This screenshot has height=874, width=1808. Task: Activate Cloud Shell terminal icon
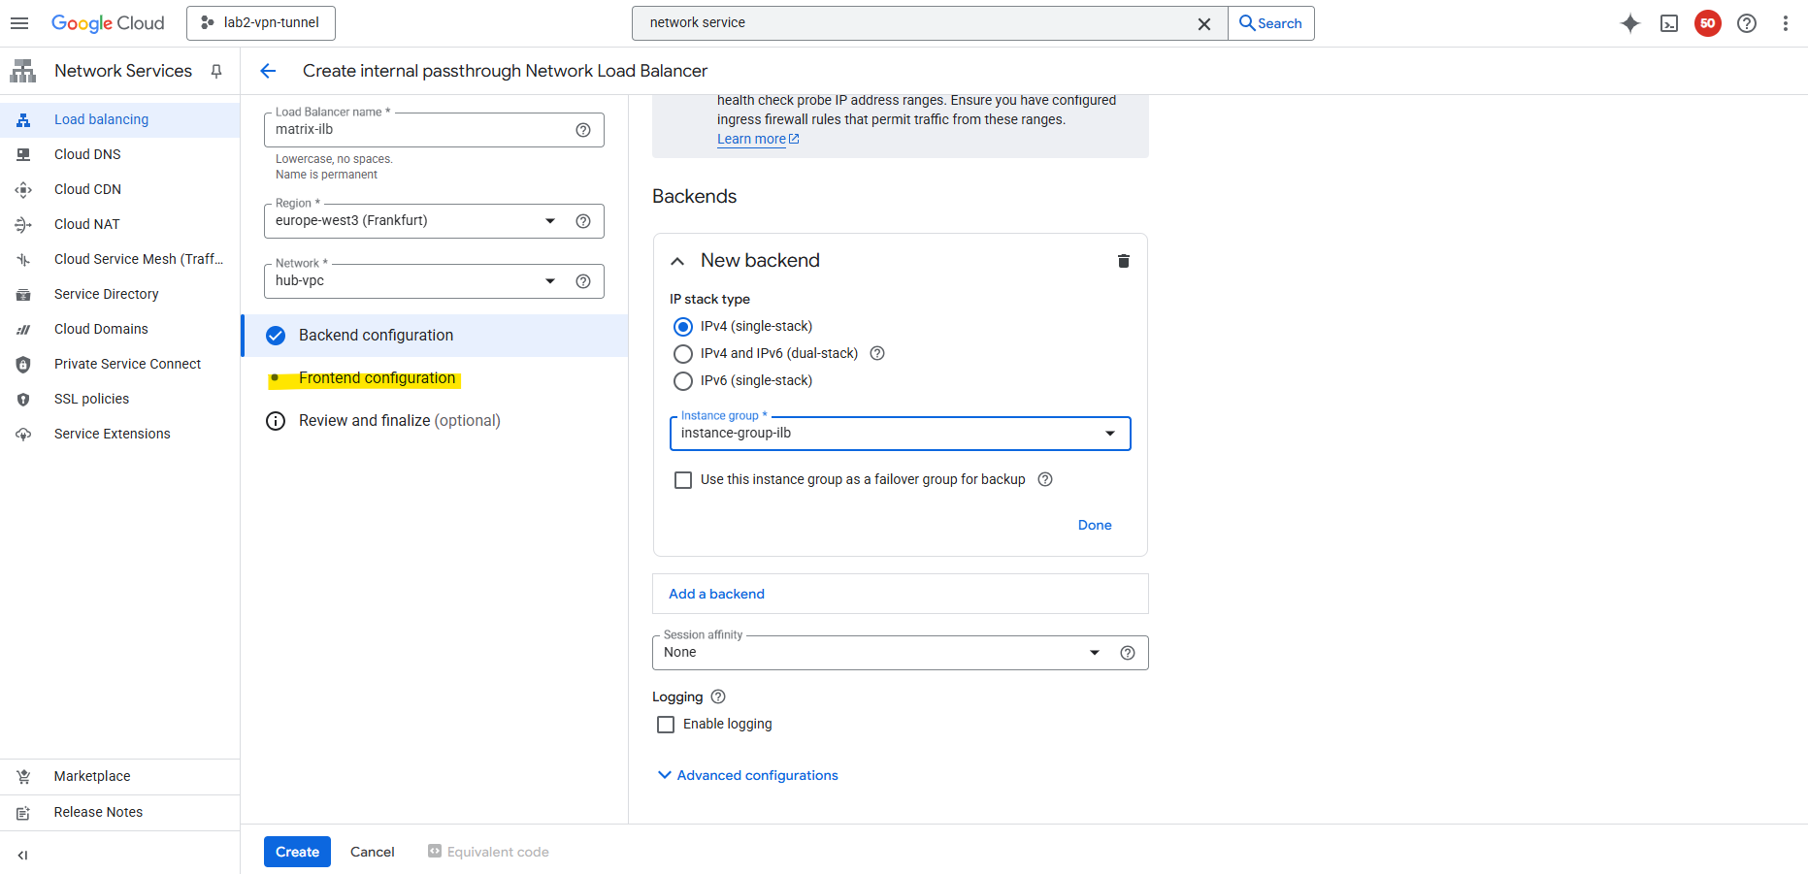pyautogui.click(x=1669, y=23)
